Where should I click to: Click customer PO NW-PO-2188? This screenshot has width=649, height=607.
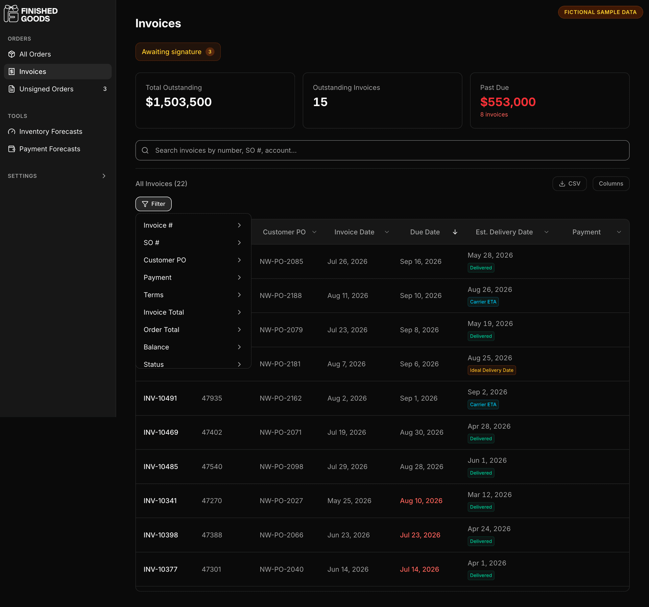(x=281, y=296)
